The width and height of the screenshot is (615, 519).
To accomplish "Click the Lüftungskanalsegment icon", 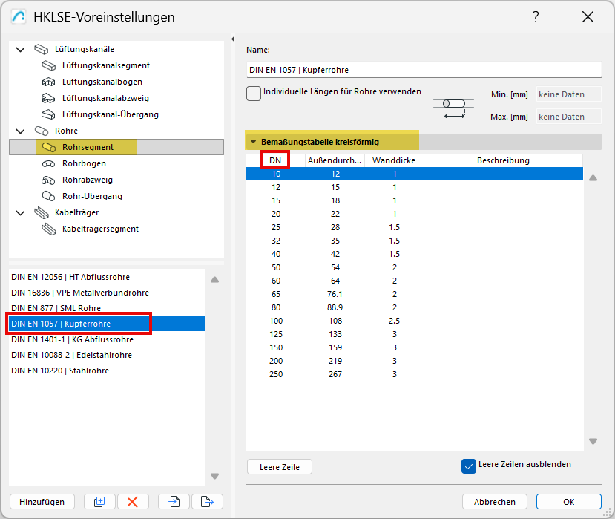I will click(x=49, y=65).
